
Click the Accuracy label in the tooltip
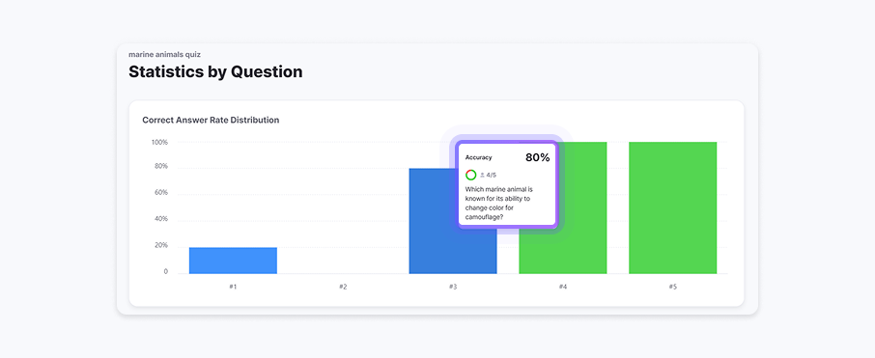tap(479, 158)
